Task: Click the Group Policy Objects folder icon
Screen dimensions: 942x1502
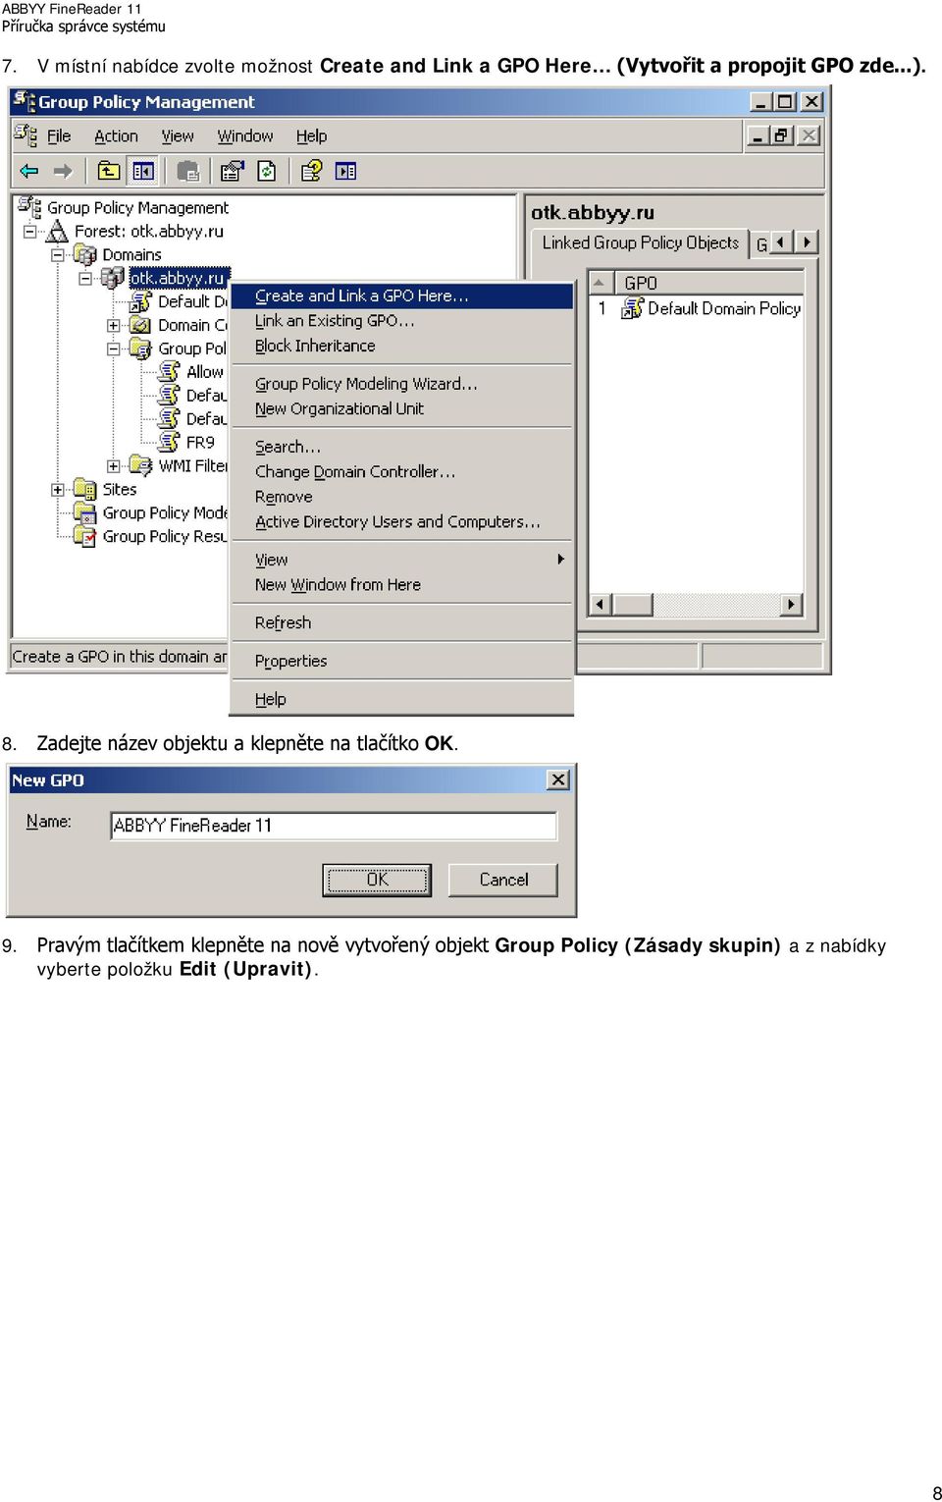Action: point(140,349)
